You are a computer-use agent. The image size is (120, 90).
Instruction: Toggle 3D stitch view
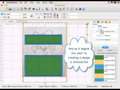tap(33, 9)
